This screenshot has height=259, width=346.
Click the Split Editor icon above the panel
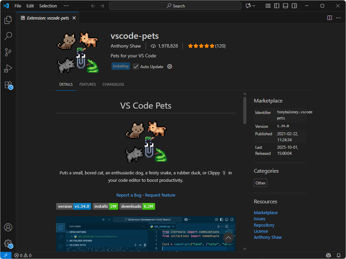click(x=329, y=18)
